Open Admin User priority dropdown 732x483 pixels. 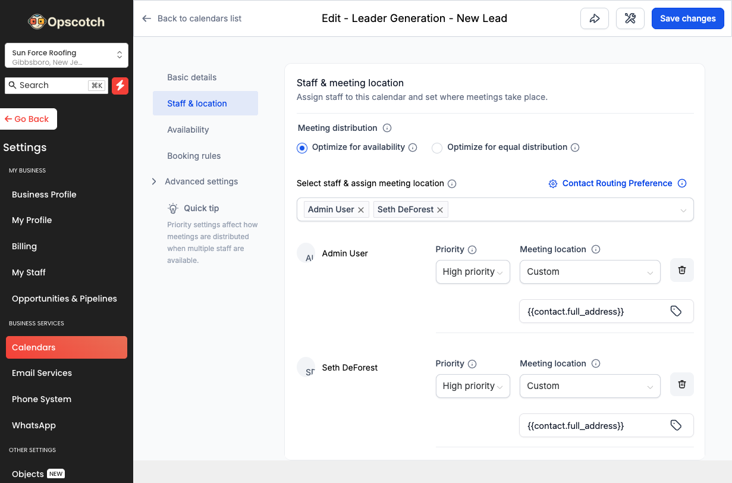[x=473, y=272]
